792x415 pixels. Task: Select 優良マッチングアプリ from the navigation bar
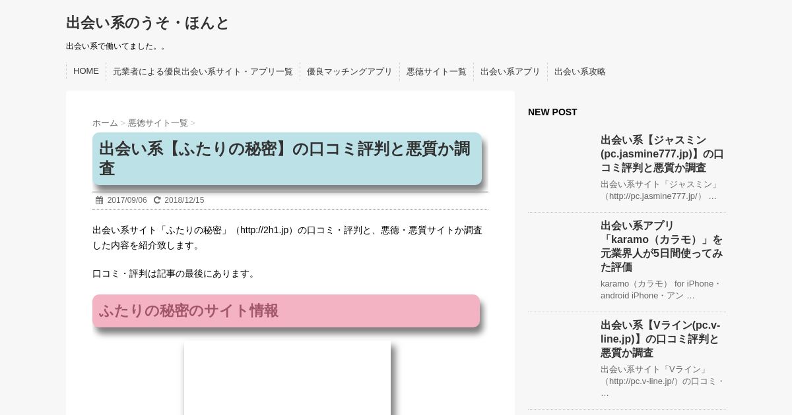click(349, 72)
